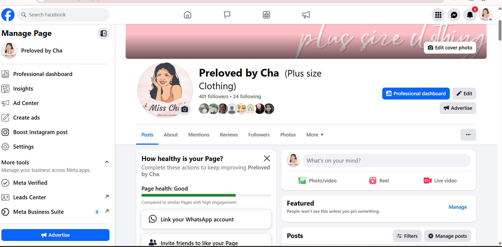Open the Ad Center megaphone icon in top bar
Screen dimensions: 502x247
click(306, 15)
